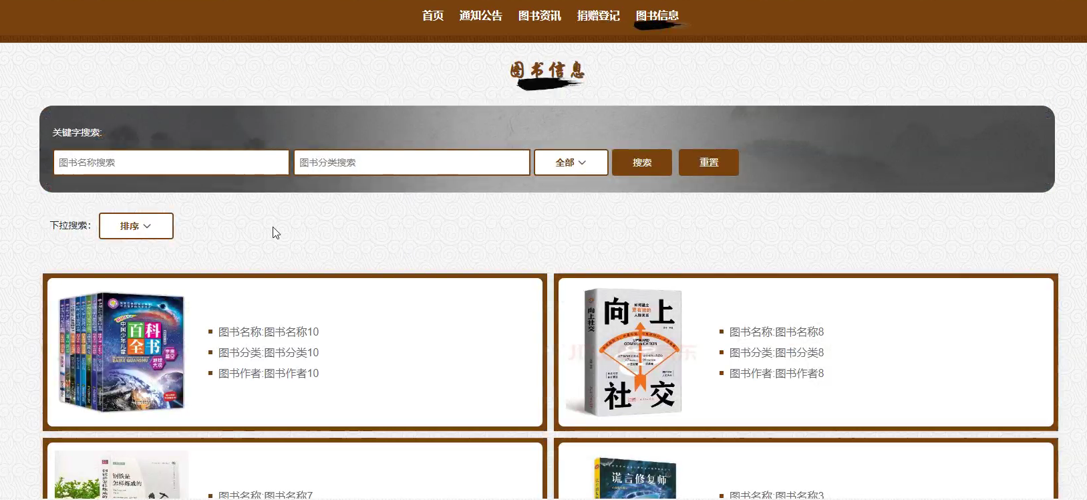This screenshot has height=500, width=1087.
Task: Click into 图书分类搜索 input box
Action: point(412,162)
